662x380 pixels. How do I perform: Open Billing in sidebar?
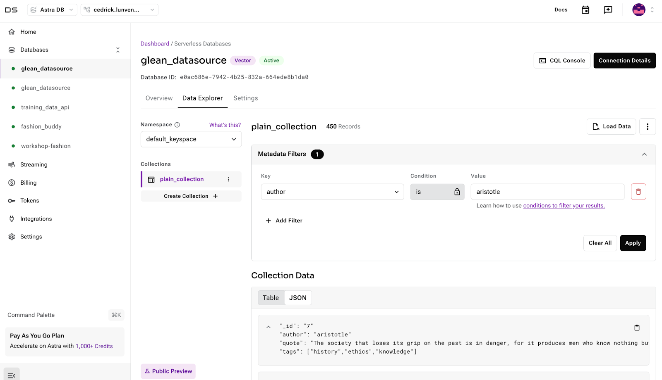[29, 183]
